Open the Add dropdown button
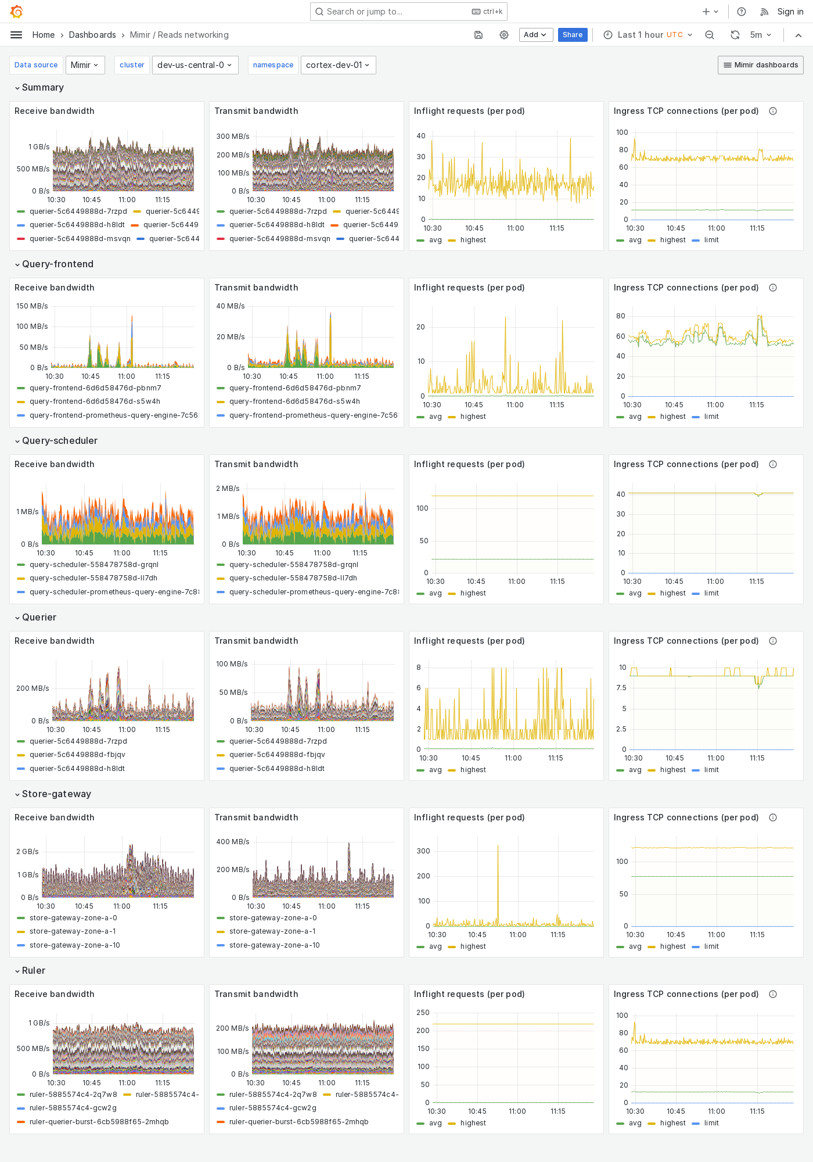813x1162 pixels. click(x=535, y=35)
